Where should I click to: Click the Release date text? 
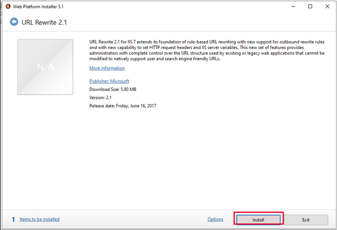point(122,105)
